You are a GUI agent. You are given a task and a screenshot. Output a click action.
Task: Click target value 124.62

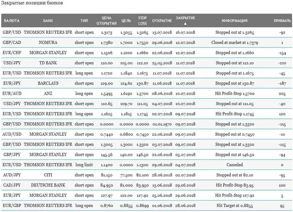(x=126, y=83)
